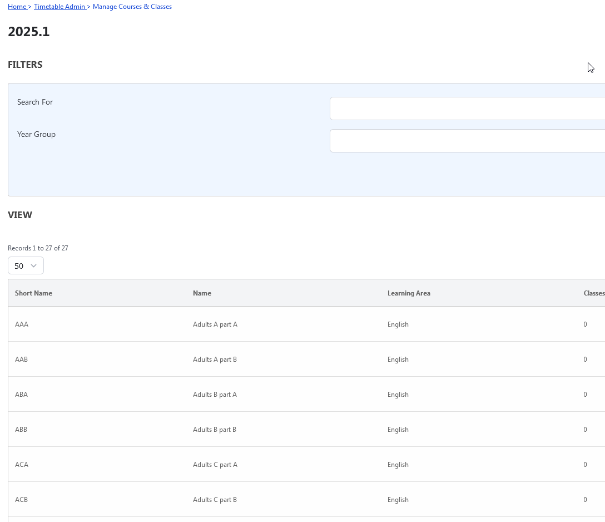The image size is (605, 522).
Task: Select the ACB short name cell
Action: pos(21,500)
